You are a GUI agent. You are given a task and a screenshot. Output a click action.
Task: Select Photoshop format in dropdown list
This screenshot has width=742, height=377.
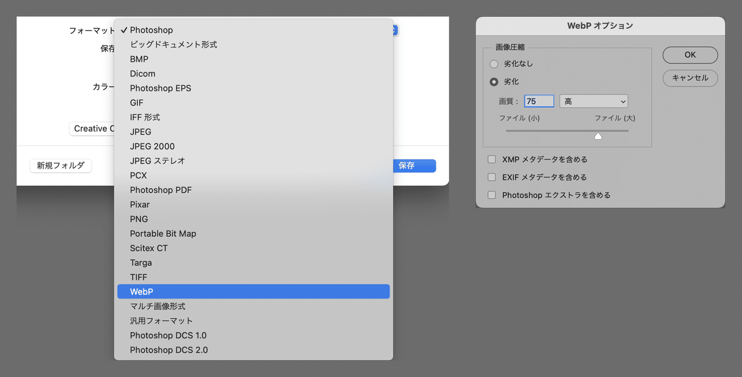[254, 30]
